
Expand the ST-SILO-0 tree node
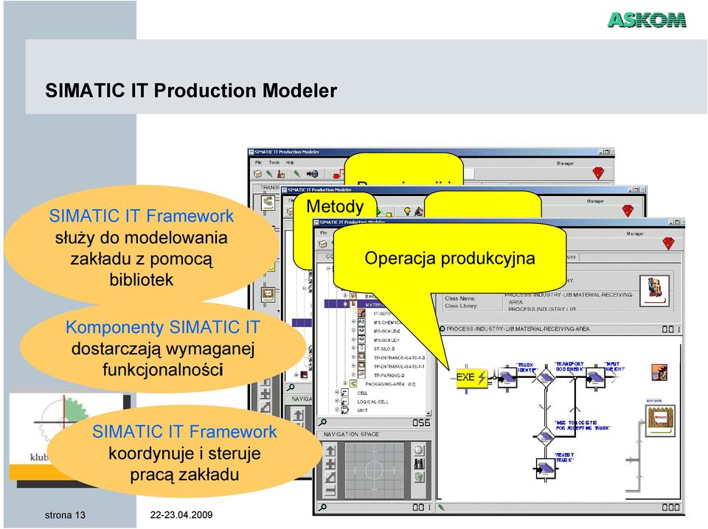point(353,348)
